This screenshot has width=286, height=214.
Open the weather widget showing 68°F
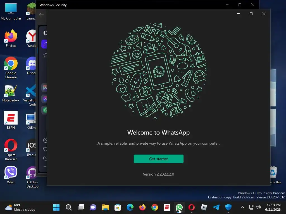(x=20, y=207)
